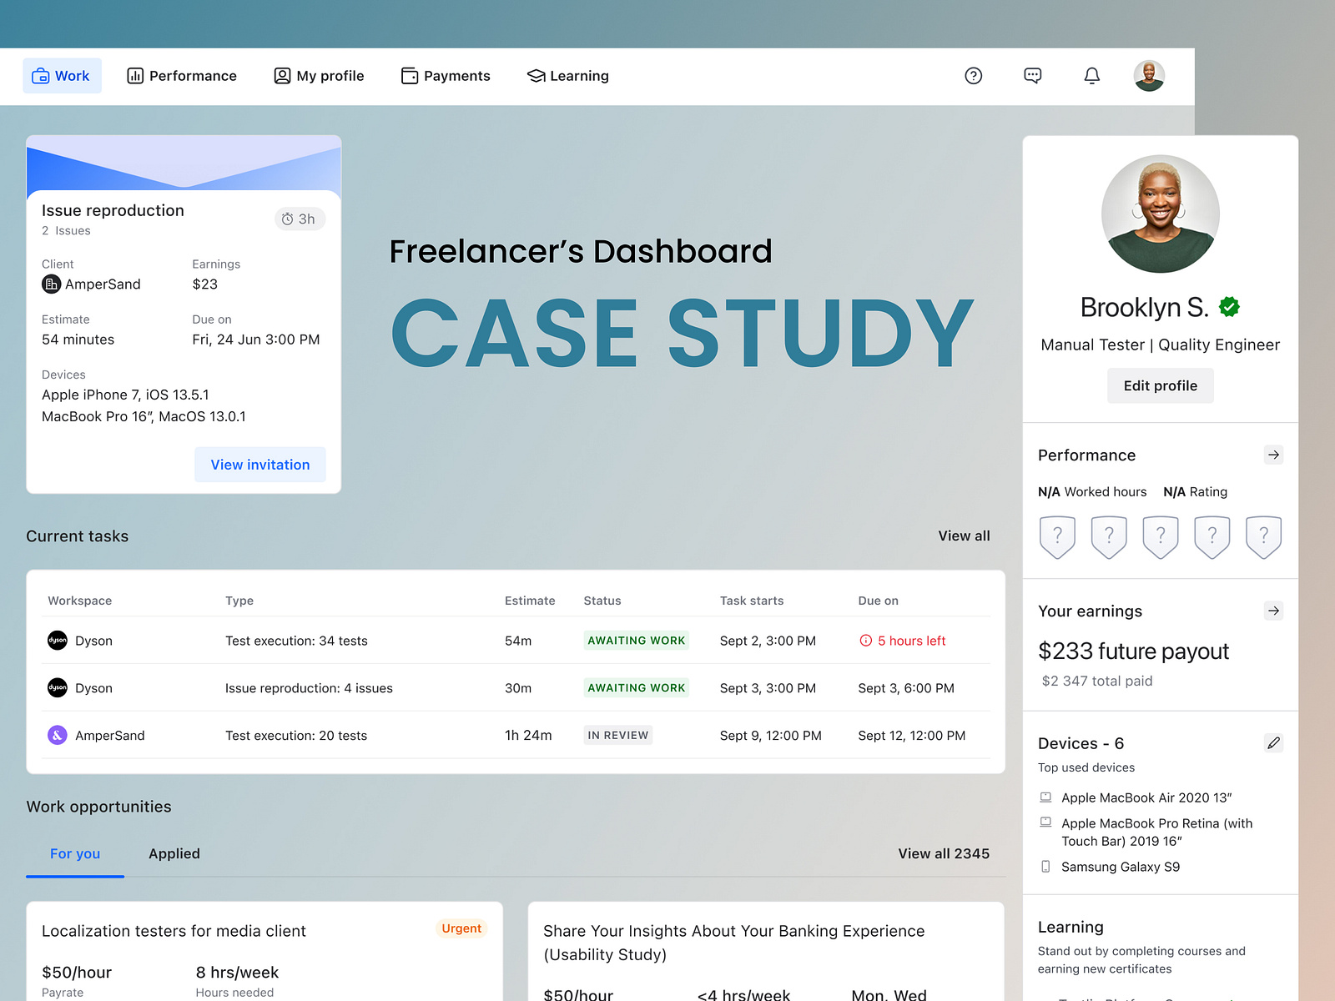Open the AmperSand Test execution task row
Screen dimensions: 1335x1001
(x=295, y=736)
